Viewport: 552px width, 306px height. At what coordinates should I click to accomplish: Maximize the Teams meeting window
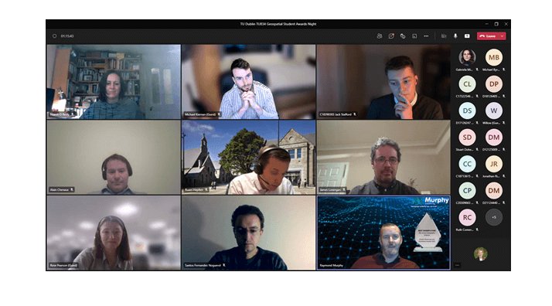click(496, 24)
